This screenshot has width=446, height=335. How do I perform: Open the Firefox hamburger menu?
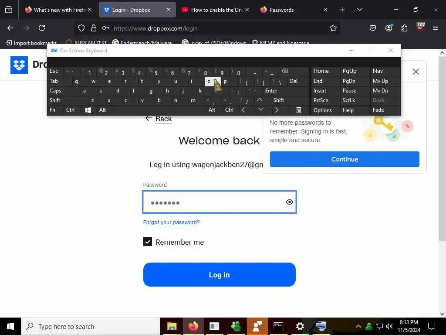435,28
